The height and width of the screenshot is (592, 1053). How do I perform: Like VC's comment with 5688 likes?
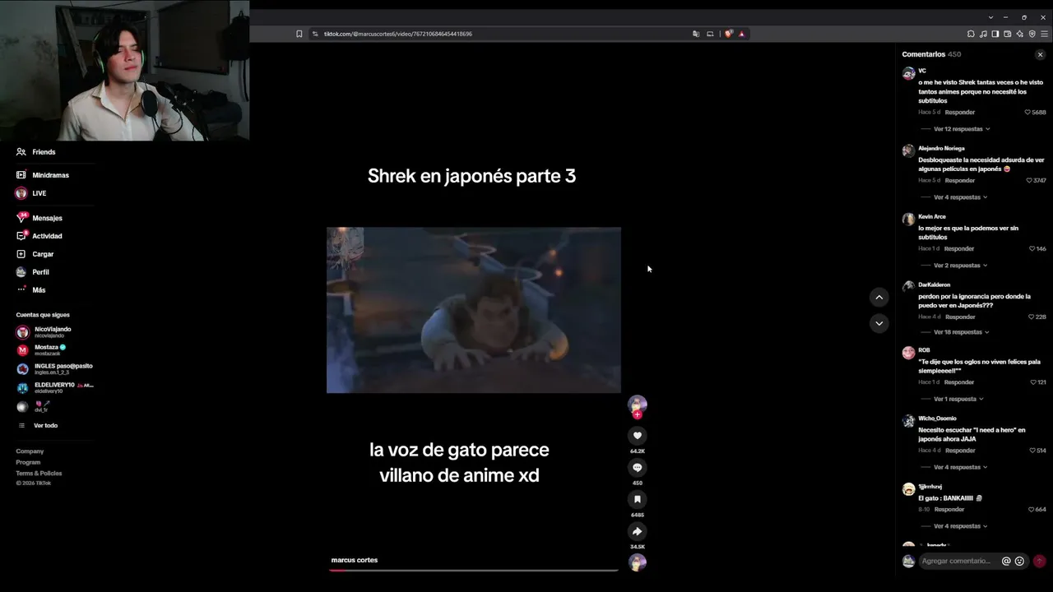[x=1027, y=112]
